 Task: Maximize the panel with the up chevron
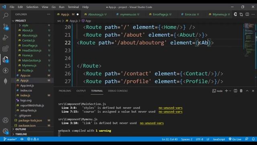tap(247, 91)
